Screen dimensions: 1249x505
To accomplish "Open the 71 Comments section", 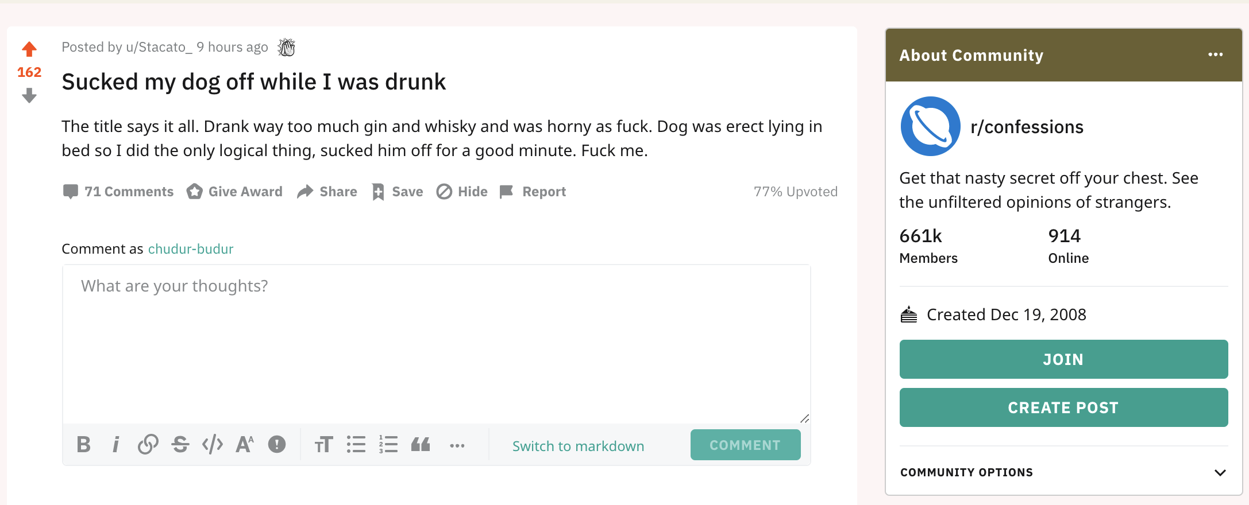I will point(118,192).
